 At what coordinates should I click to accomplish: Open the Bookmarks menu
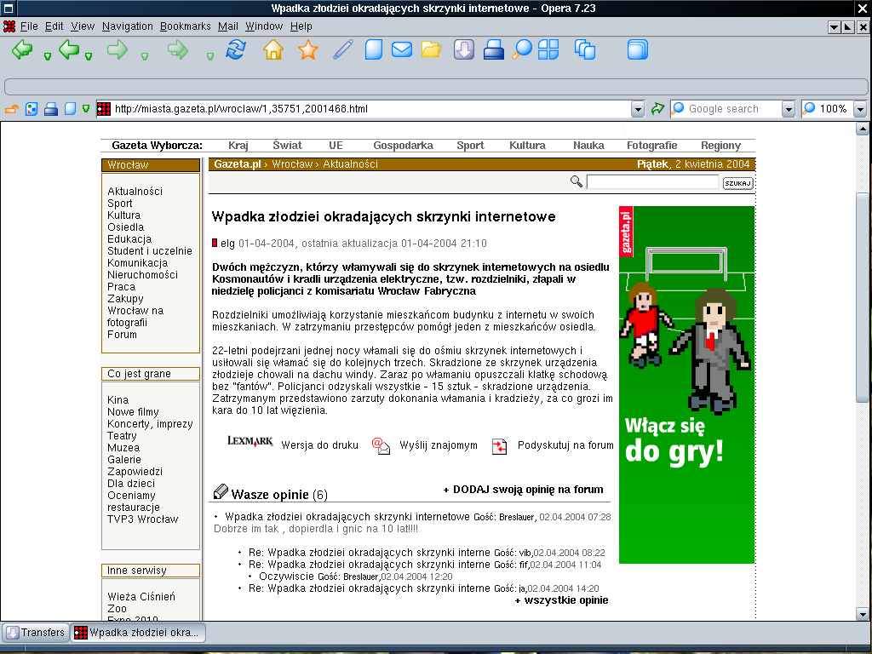[x=185, y=26]
